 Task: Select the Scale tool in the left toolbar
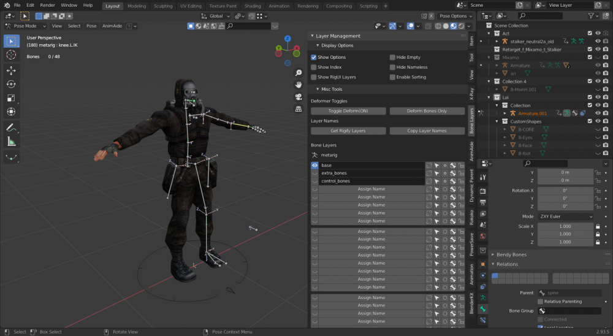point(11,98)
